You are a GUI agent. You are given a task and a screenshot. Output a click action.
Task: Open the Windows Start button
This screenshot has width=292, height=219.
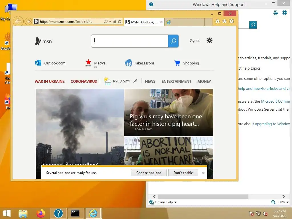pos(7,213)
